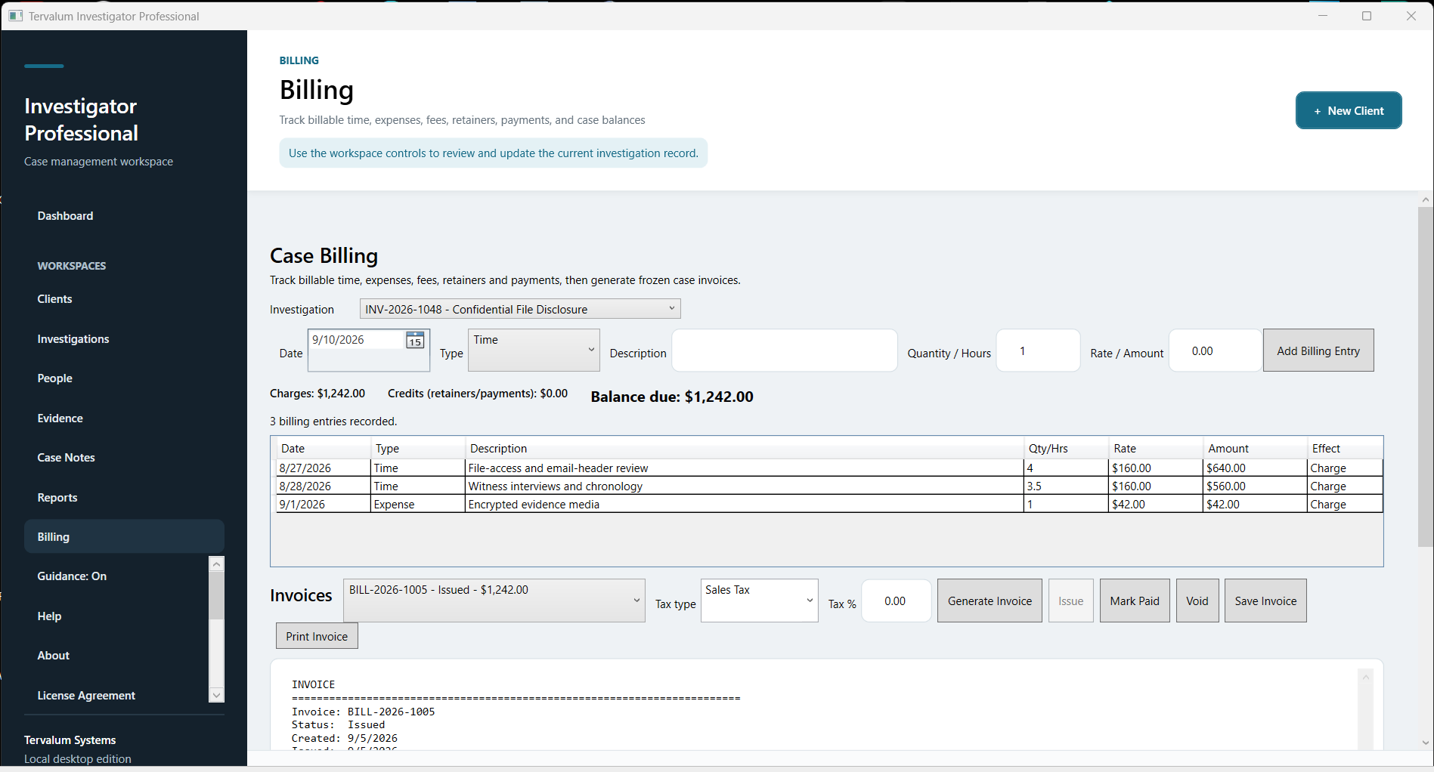
Task: Click the Rate / Amount field
Action: [1216, 350]
